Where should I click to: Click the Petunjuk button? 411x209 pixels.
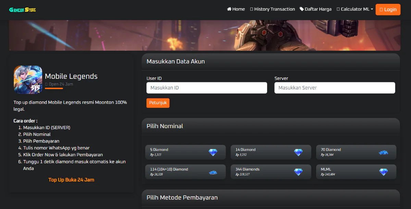click(158, 103)
